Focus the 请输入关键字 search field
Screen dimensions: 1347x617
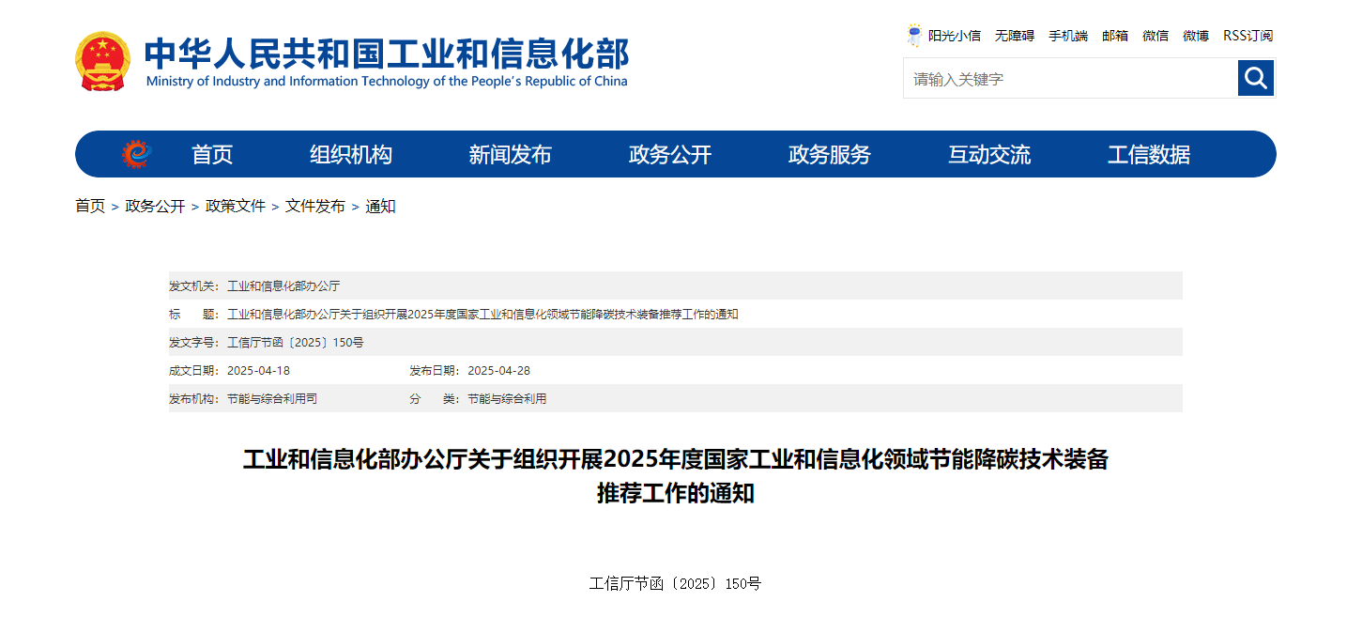click(1070, 78)
